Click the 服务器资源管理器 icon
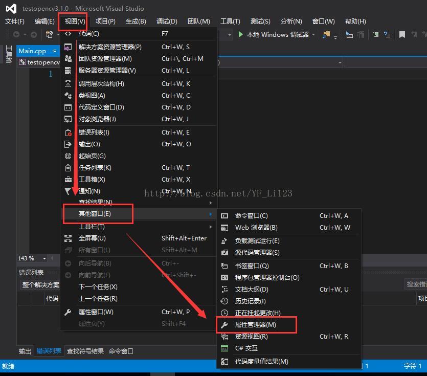427x376 pixels. click(x=68, y=71)
